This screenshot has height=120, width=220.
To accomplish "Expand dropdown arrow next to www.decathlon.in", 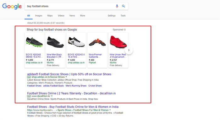I will click(52, 96).
